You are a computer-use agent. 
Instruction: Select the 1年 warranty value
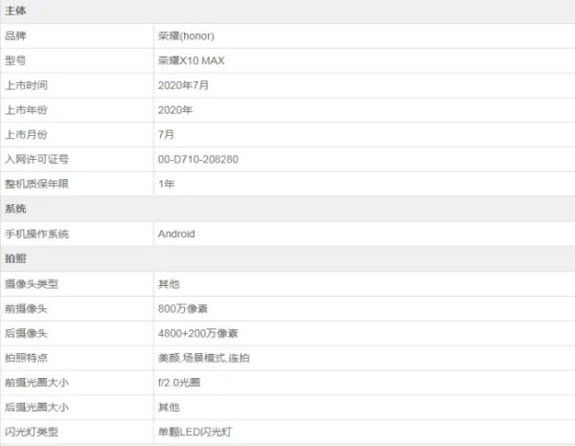click(166, 184)
